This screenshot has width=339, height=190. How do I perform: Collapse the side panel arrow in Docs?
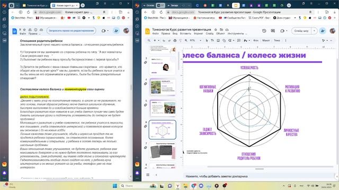click(x=130, y=176)
